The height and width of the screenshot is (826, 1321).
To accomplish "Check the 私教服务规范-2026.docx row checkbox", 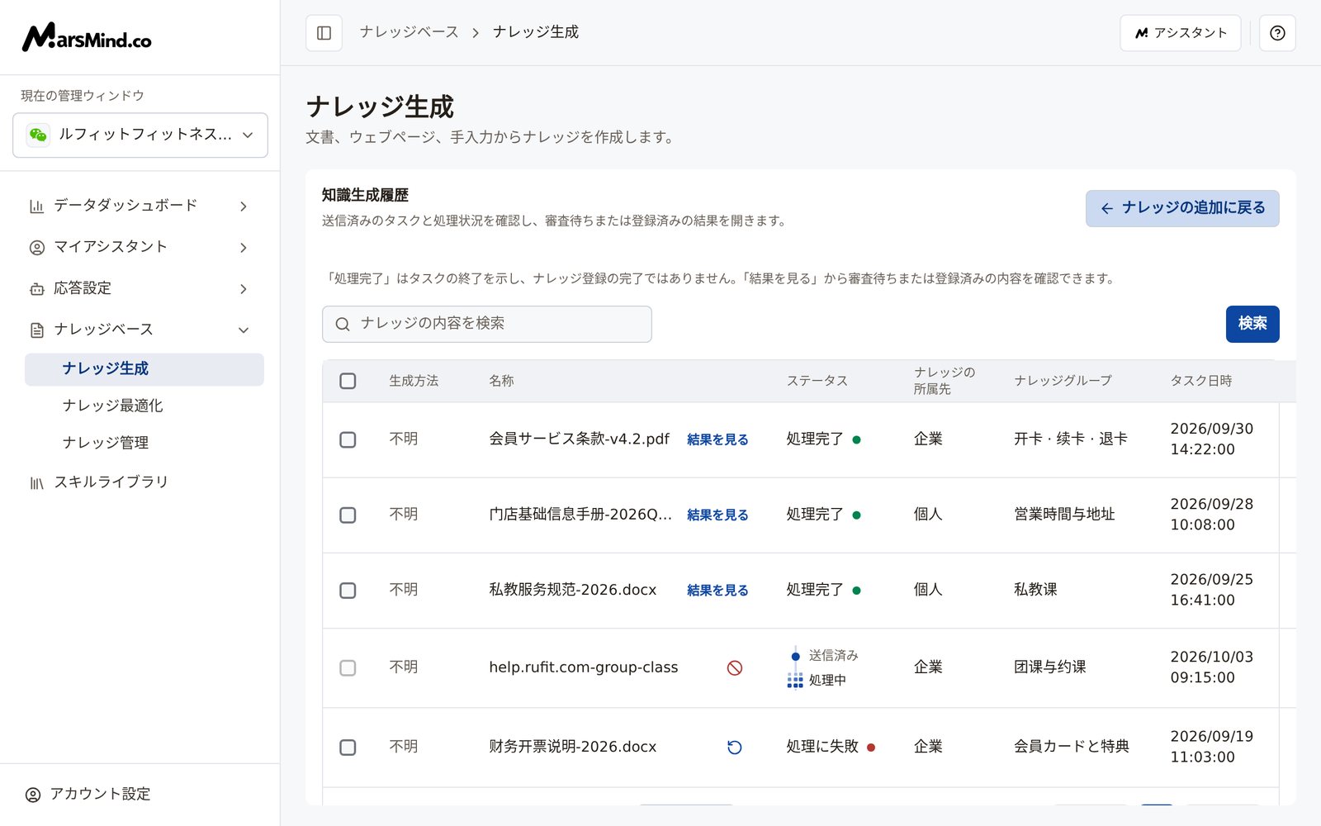I will pyautogui.click(x=348, y=591).
